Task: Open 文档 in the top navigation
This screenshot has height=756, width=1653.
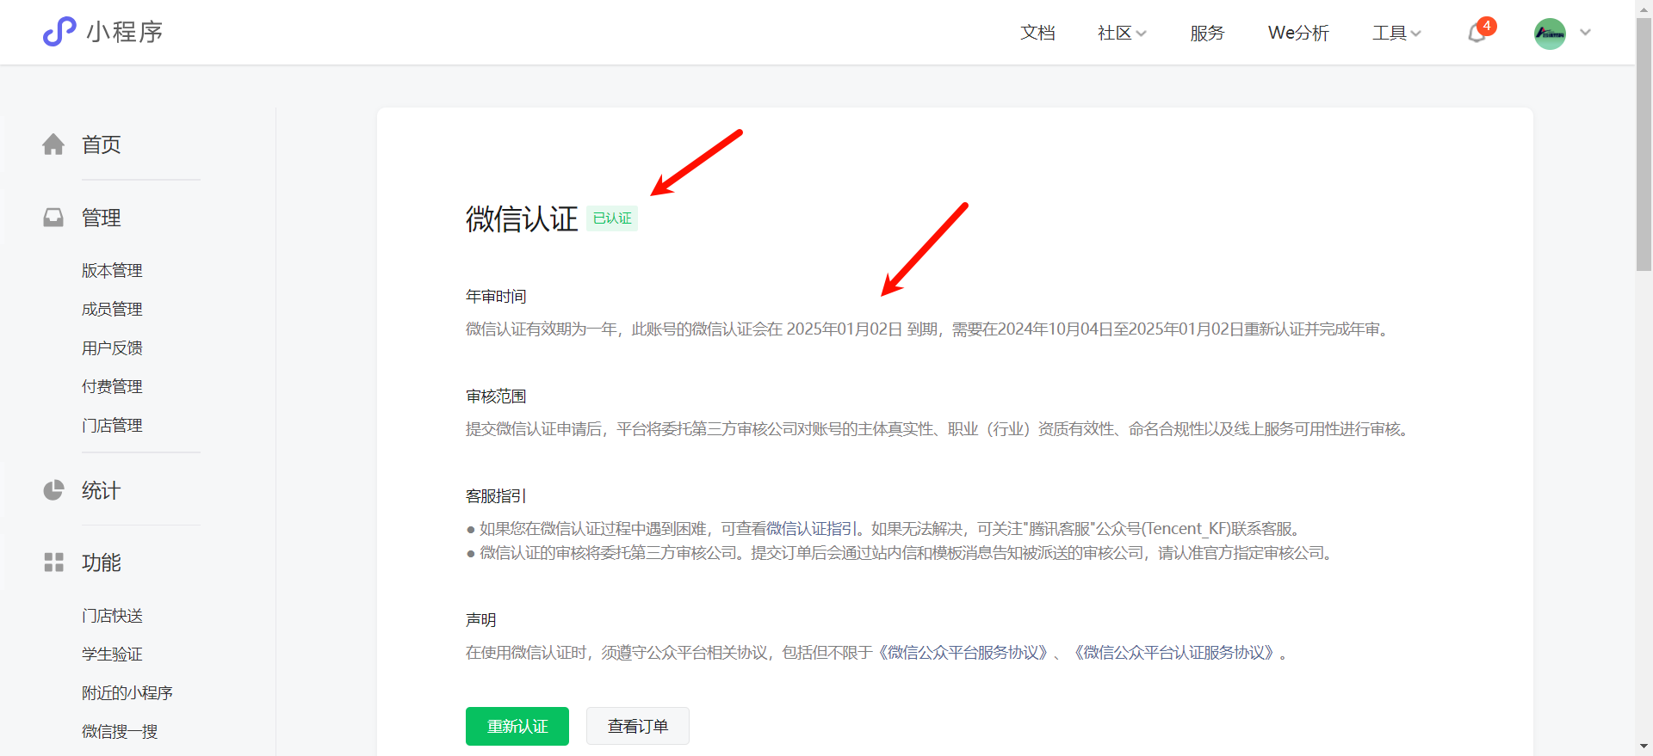Action: pos(1037,33)
